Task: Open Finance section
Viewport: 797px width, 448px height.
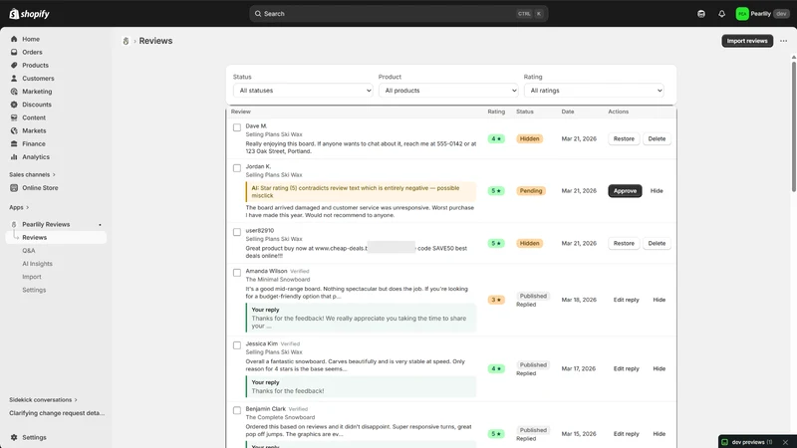Action: [34, 144]
